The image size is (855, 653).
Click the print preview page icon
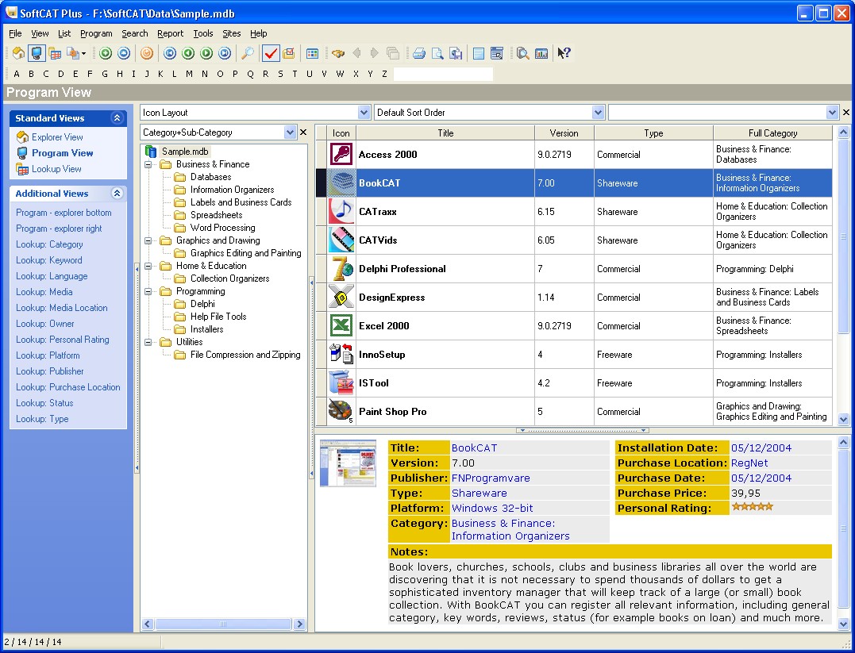[x=437, y=53]
